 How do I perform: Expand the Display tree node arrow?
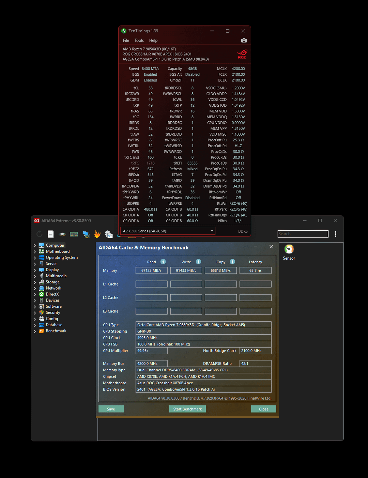[x=35, y=270]
